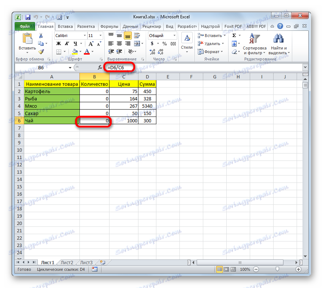Image resolution: width=323 pixels, height=288 pixels.
Task: Click the decrease indent icon
Action: click(x=111, y=52)
